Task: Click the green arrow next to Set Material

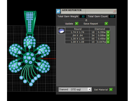Action: (x=111, y=89)
